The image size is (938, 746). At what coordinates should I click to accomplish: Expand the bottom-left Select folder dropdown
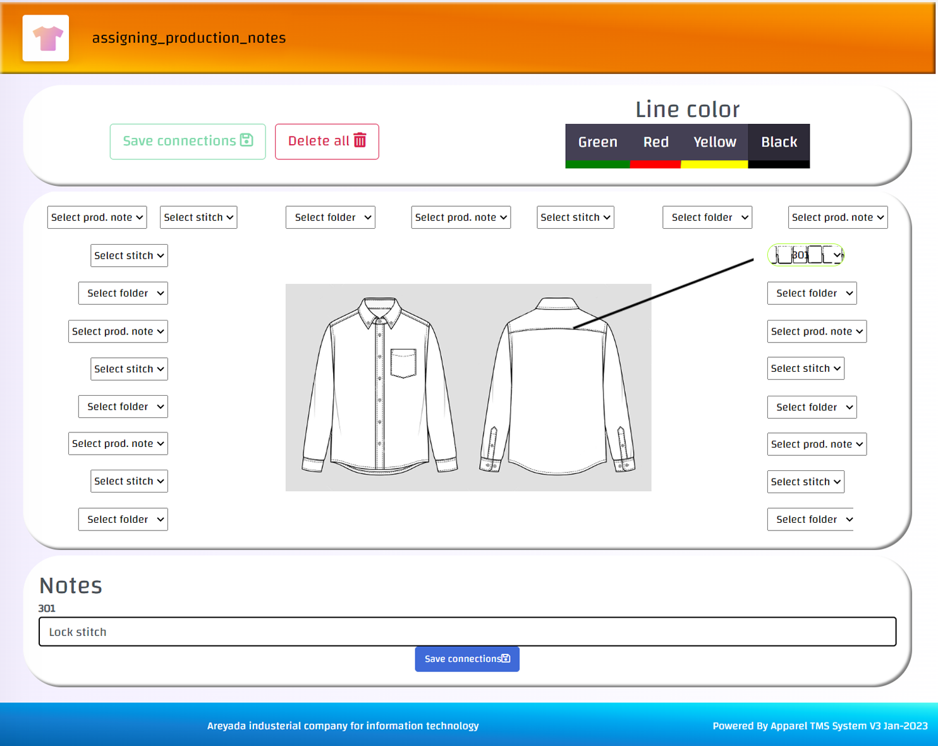pyautogui.click(x=123, y=520)
